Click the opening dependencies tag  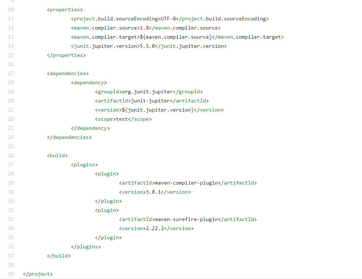click(68, 74)
